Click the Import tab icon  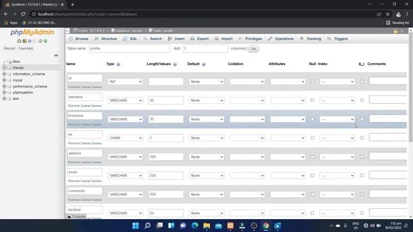[x=217, y=39]
